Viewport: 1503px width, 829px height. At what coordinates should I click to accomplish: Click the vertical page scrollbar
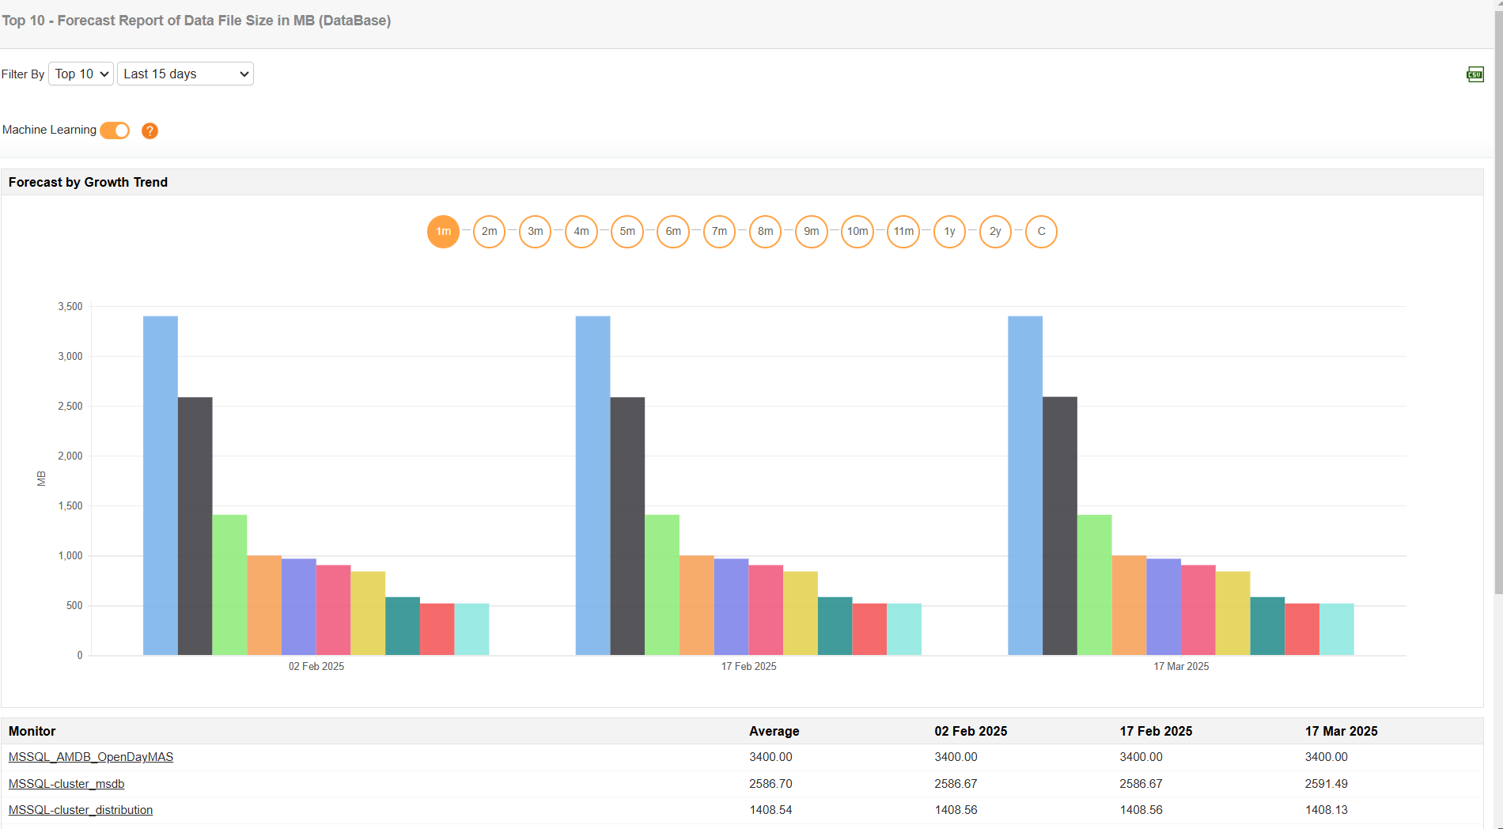point(1497,316)
